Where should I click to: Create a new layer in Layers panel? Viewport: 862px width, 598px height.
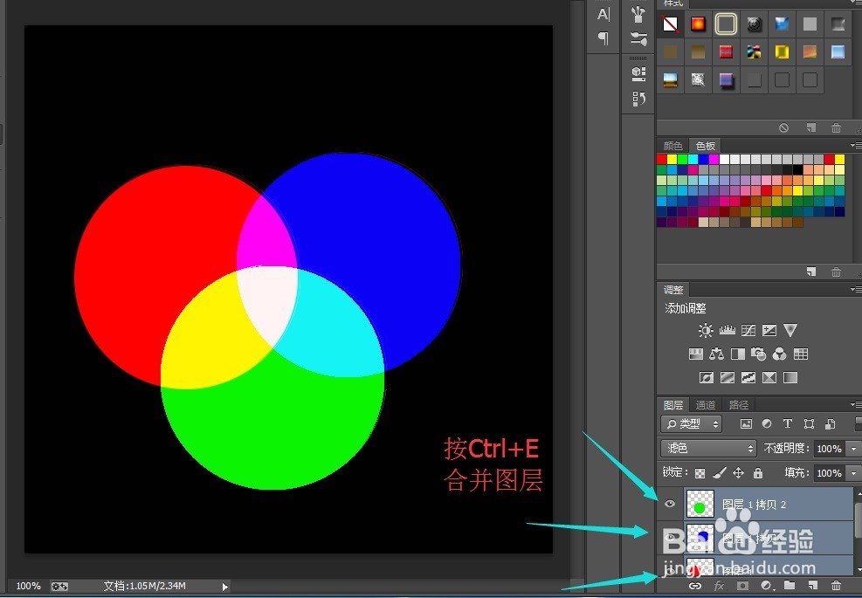813,586
